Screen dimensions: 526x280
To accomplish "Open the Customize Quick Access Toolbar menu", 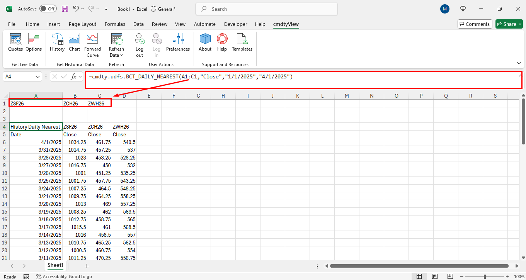I will pos(106,9).
